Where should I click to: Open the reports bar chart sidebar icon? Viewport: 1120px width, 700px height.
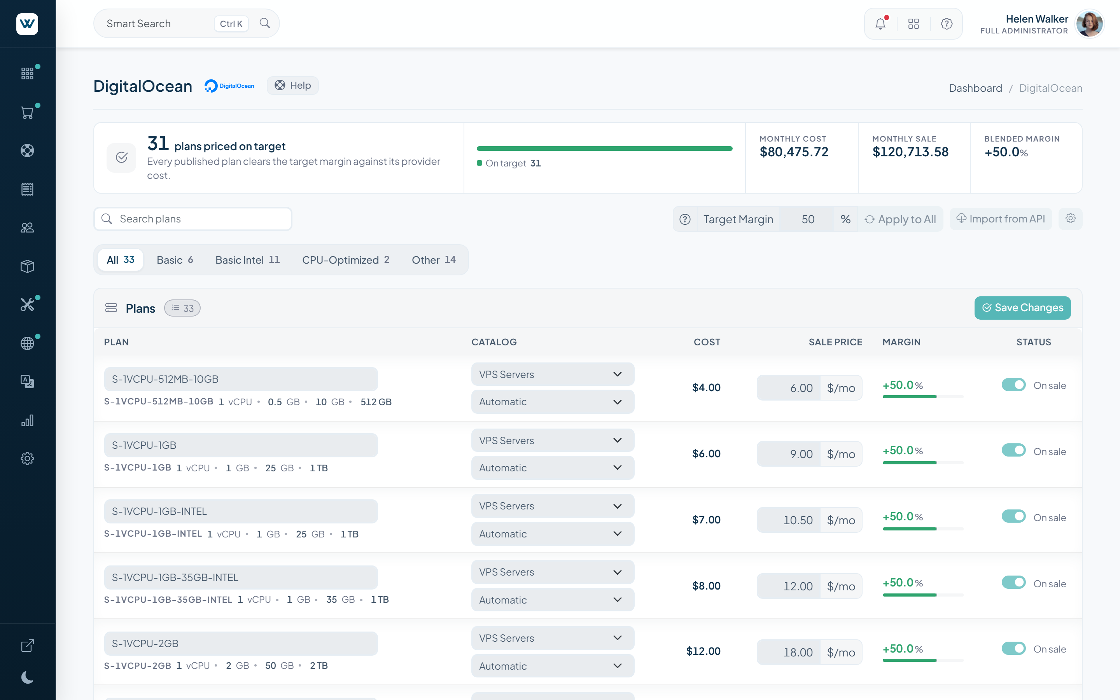point(27,420)
